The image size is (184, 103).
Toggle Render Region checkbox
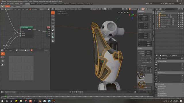pyautogui.click(x=151, y=62)
